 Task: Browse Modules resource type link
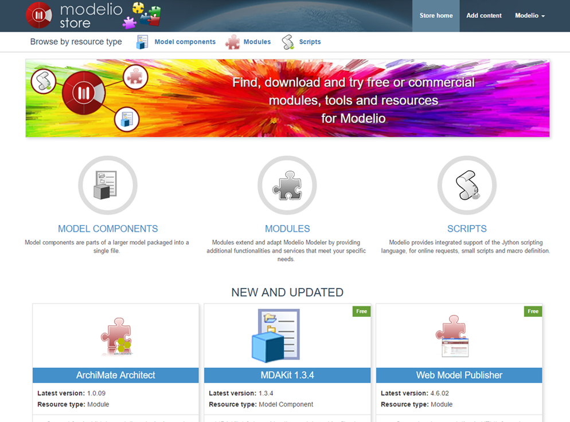(x=257, y=42)
